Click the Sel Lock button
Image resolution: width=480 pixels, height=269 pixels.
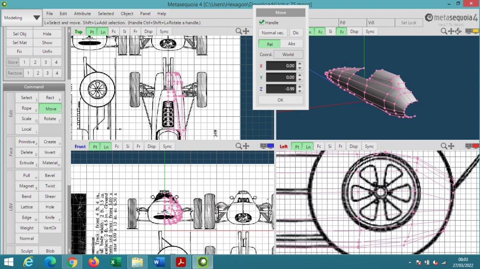(x=408, y=22)
